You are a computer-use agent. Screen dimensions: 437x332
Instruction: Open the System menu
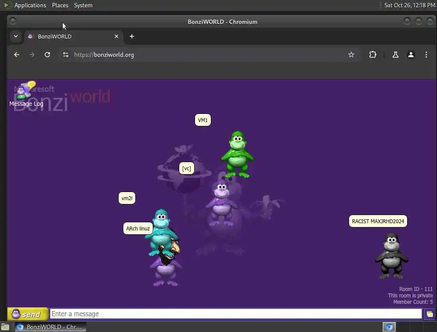pos(83,5)
